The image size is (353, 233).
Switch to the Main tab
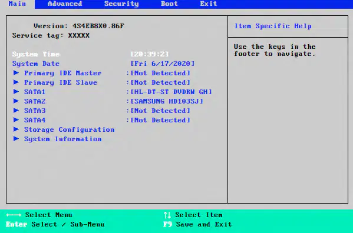pyautogui.click(x=17, y=4)
